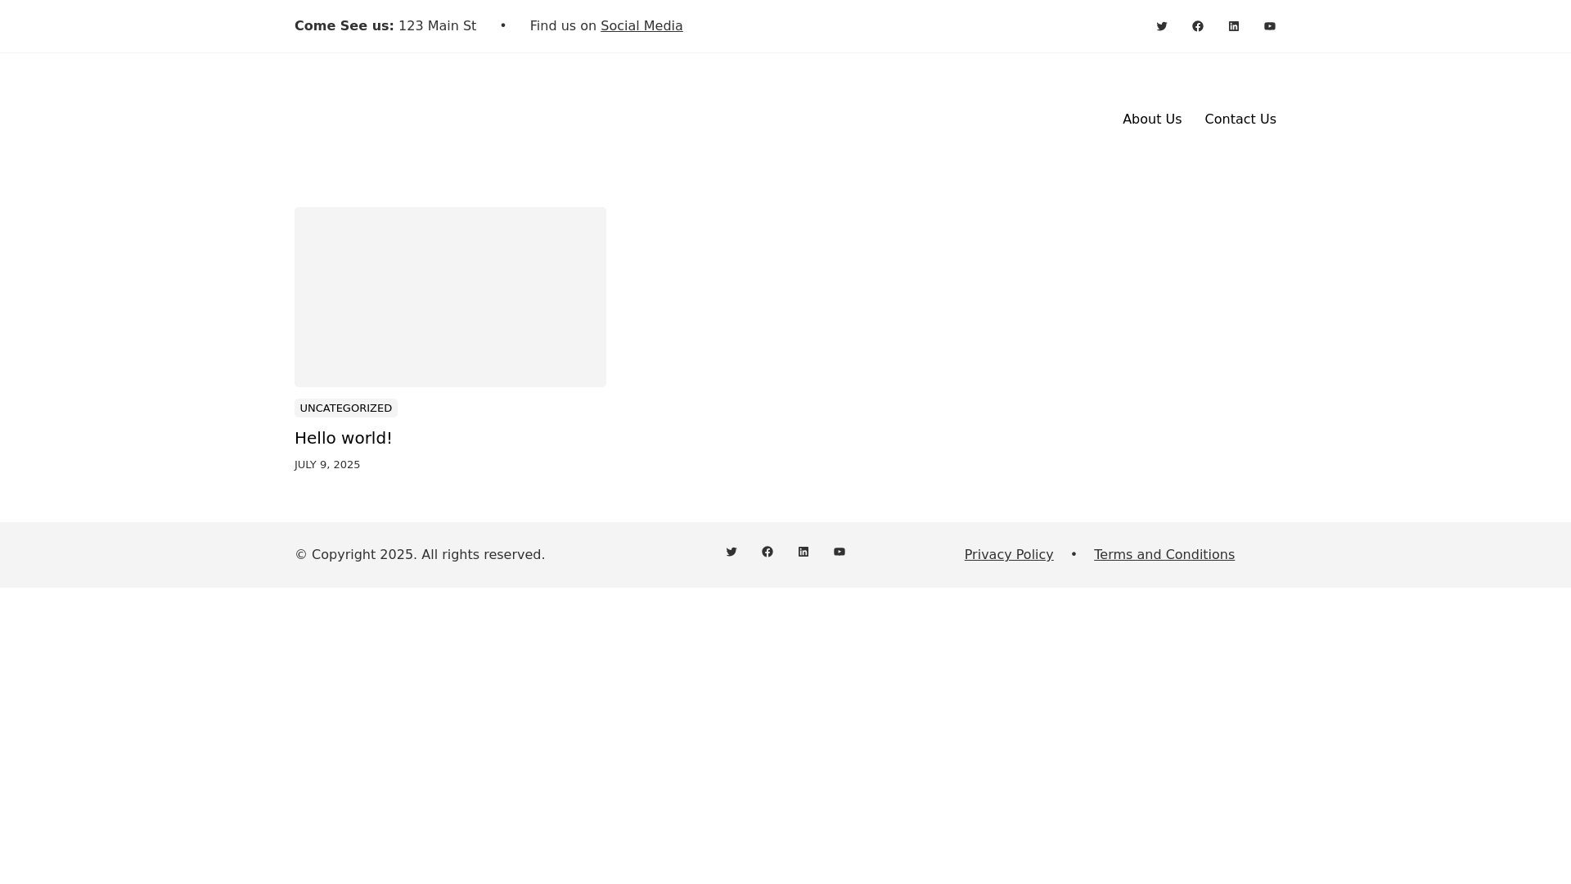Open Facebook icon in the top header bar

(1198, 26)
